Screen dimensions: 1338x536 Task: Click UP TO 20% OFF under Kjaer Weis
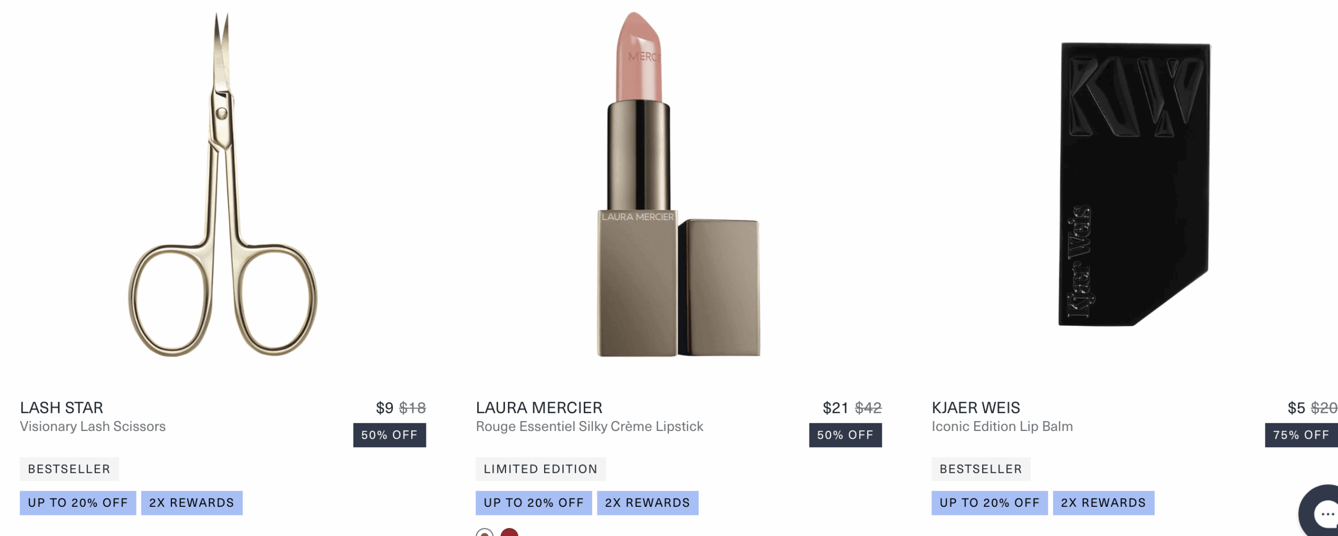tap(989, 503)
